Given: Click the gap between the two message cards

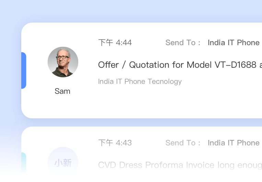Looking at the screenshot, I should [x=142, y=122].
